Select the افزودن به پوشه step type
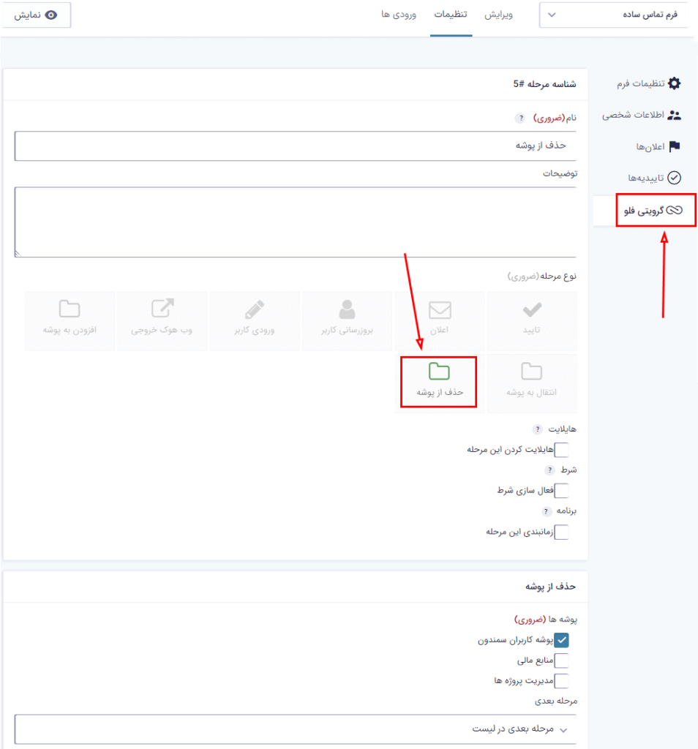 (x=70, y=320)
